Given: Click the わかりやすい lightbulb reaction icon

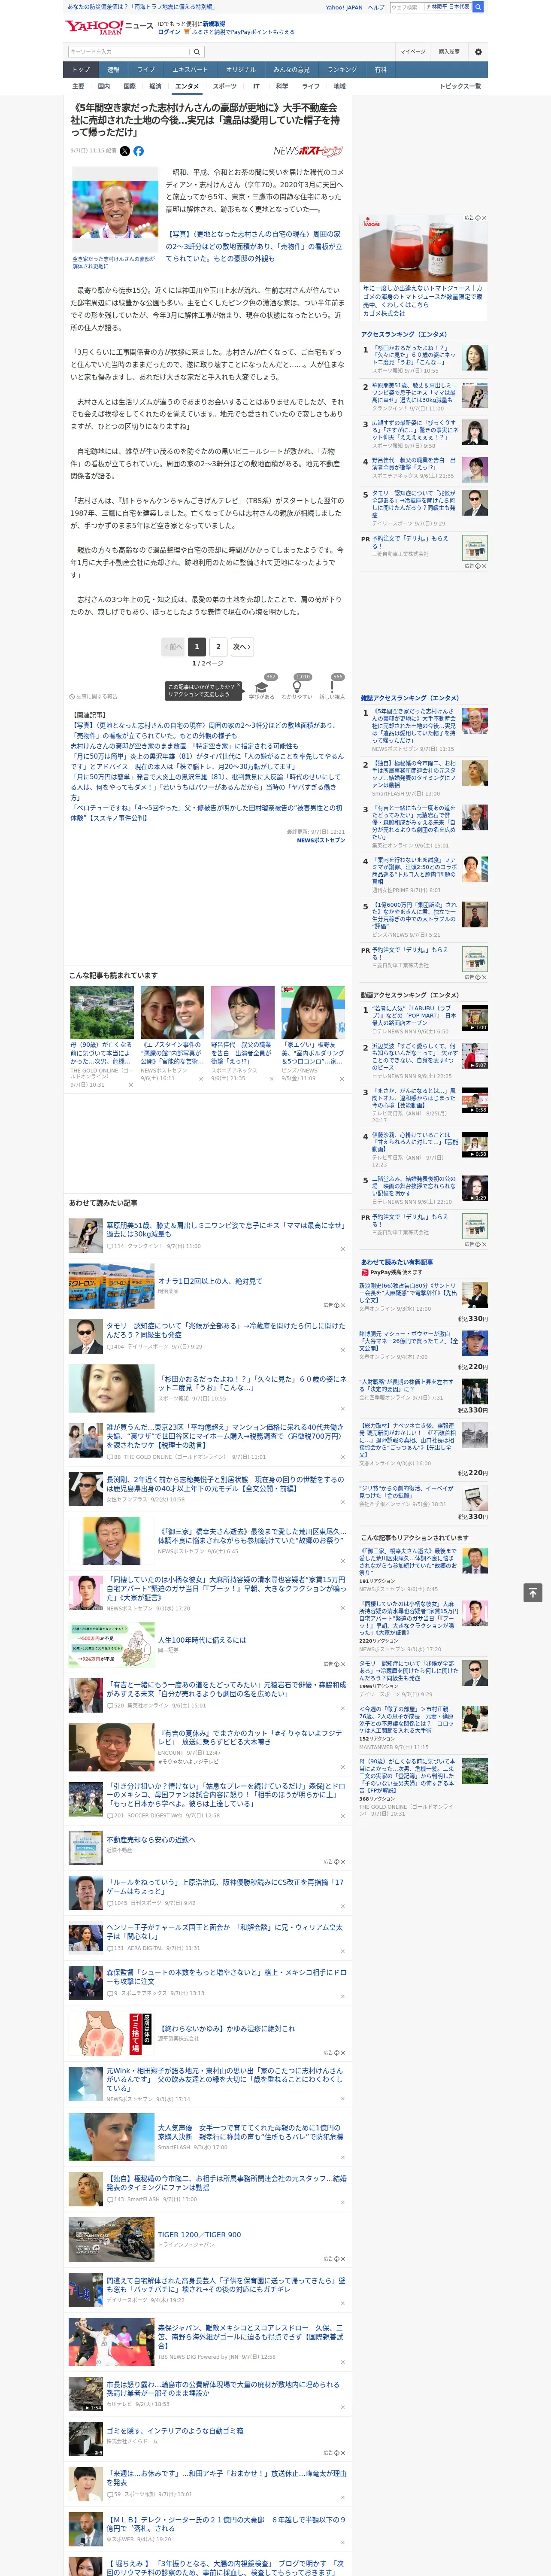Looking at the screenshot, I should pos(296,686).
